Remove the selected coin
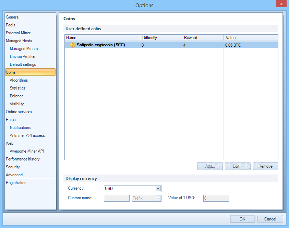Viewport: 289px width, 228px height. pyautogui.click(x=265, y=166)
